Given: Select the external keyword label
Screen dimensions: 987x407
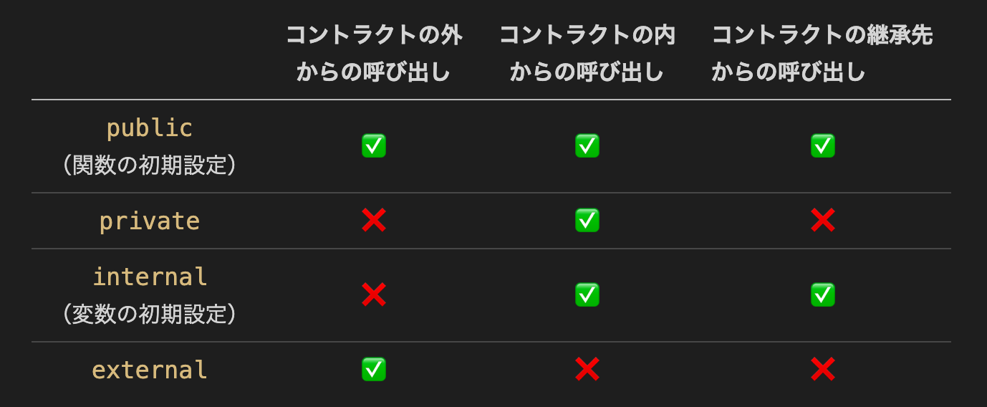Looking at the screenshot, I should pos(150,370).
